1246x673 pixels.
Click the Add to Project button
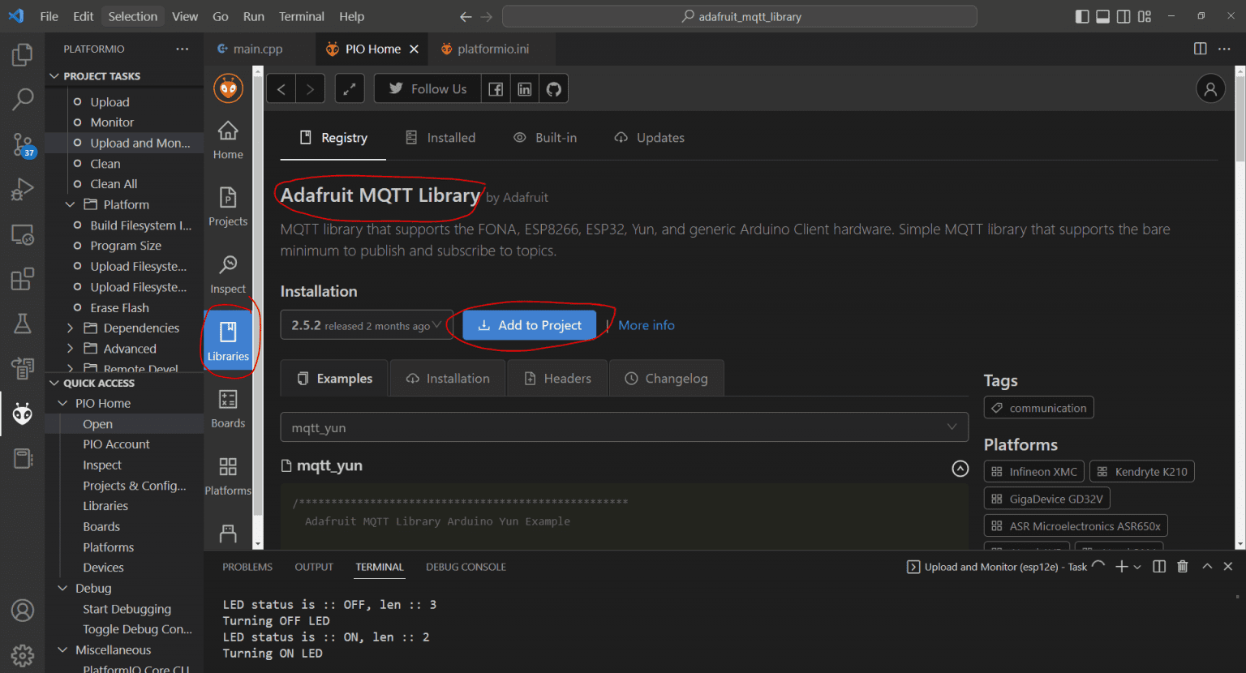pos(529,325)
